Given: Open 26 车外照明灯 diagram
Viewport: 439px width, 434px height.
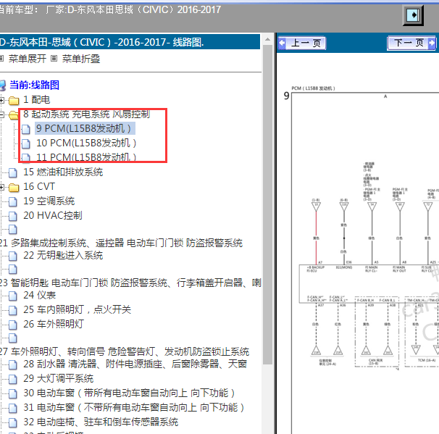Looking at the screenshot, I should pos(54,325).
